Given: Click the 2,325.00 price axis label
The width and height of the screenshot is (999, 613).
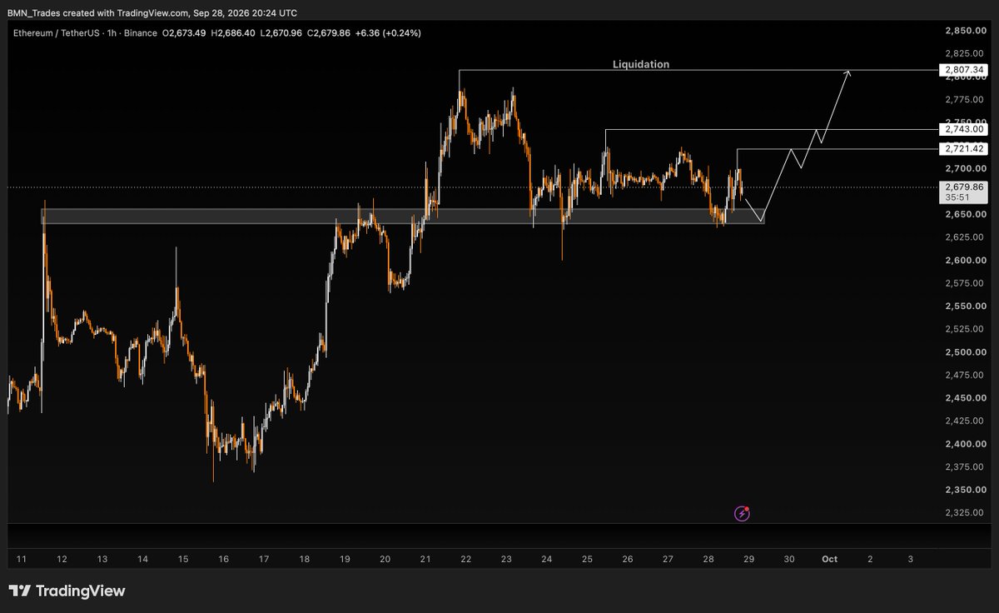Looking at the screenshot, I should (x=965, y=512).
